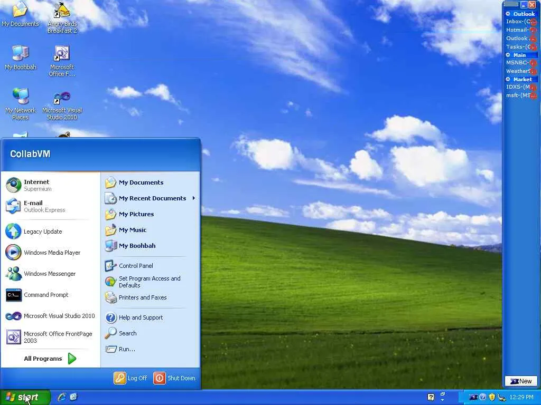Launch Microsoft Visual Studio 2010 in Start menu

(x=50, y=316)
